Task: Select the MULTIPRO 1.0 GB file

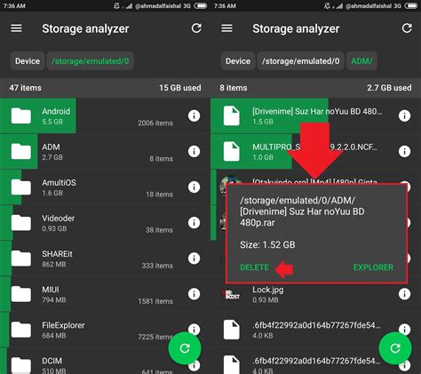Action: point(315,151)
